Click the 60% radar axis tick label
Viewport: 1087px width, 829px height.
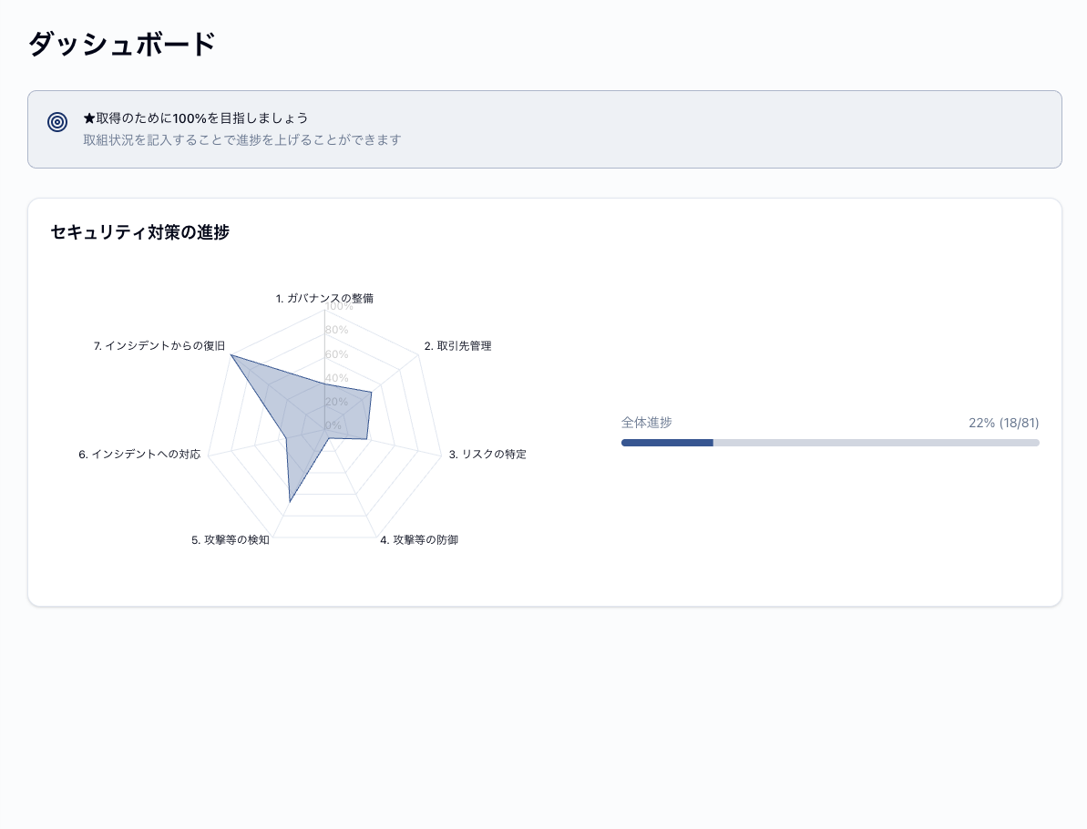337,354
